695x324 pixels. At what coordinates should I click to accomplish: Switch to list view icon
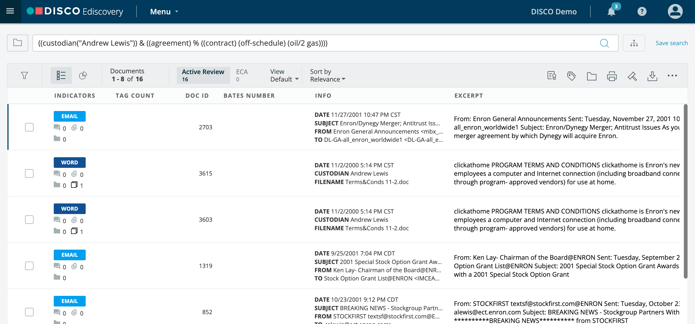click(x=61, y=75)
